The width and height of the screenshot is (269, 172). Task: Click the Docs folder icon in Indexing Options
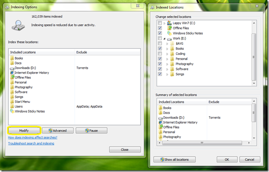point(12,63)
